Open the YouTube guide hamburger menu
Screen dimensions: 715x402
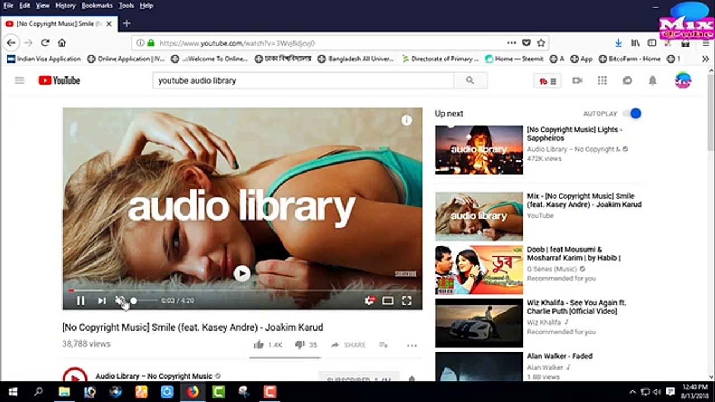(x=20, y=80)
